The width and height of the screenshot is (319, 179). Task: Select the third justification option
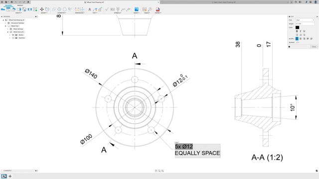coord(304,39)
